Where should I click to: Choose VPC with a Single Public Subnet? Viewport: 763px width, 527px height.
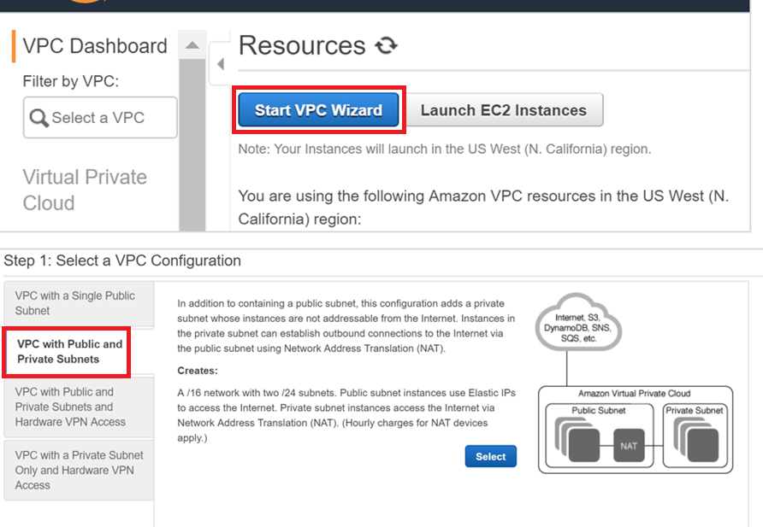pyautogui.click(x=79, y=303)
